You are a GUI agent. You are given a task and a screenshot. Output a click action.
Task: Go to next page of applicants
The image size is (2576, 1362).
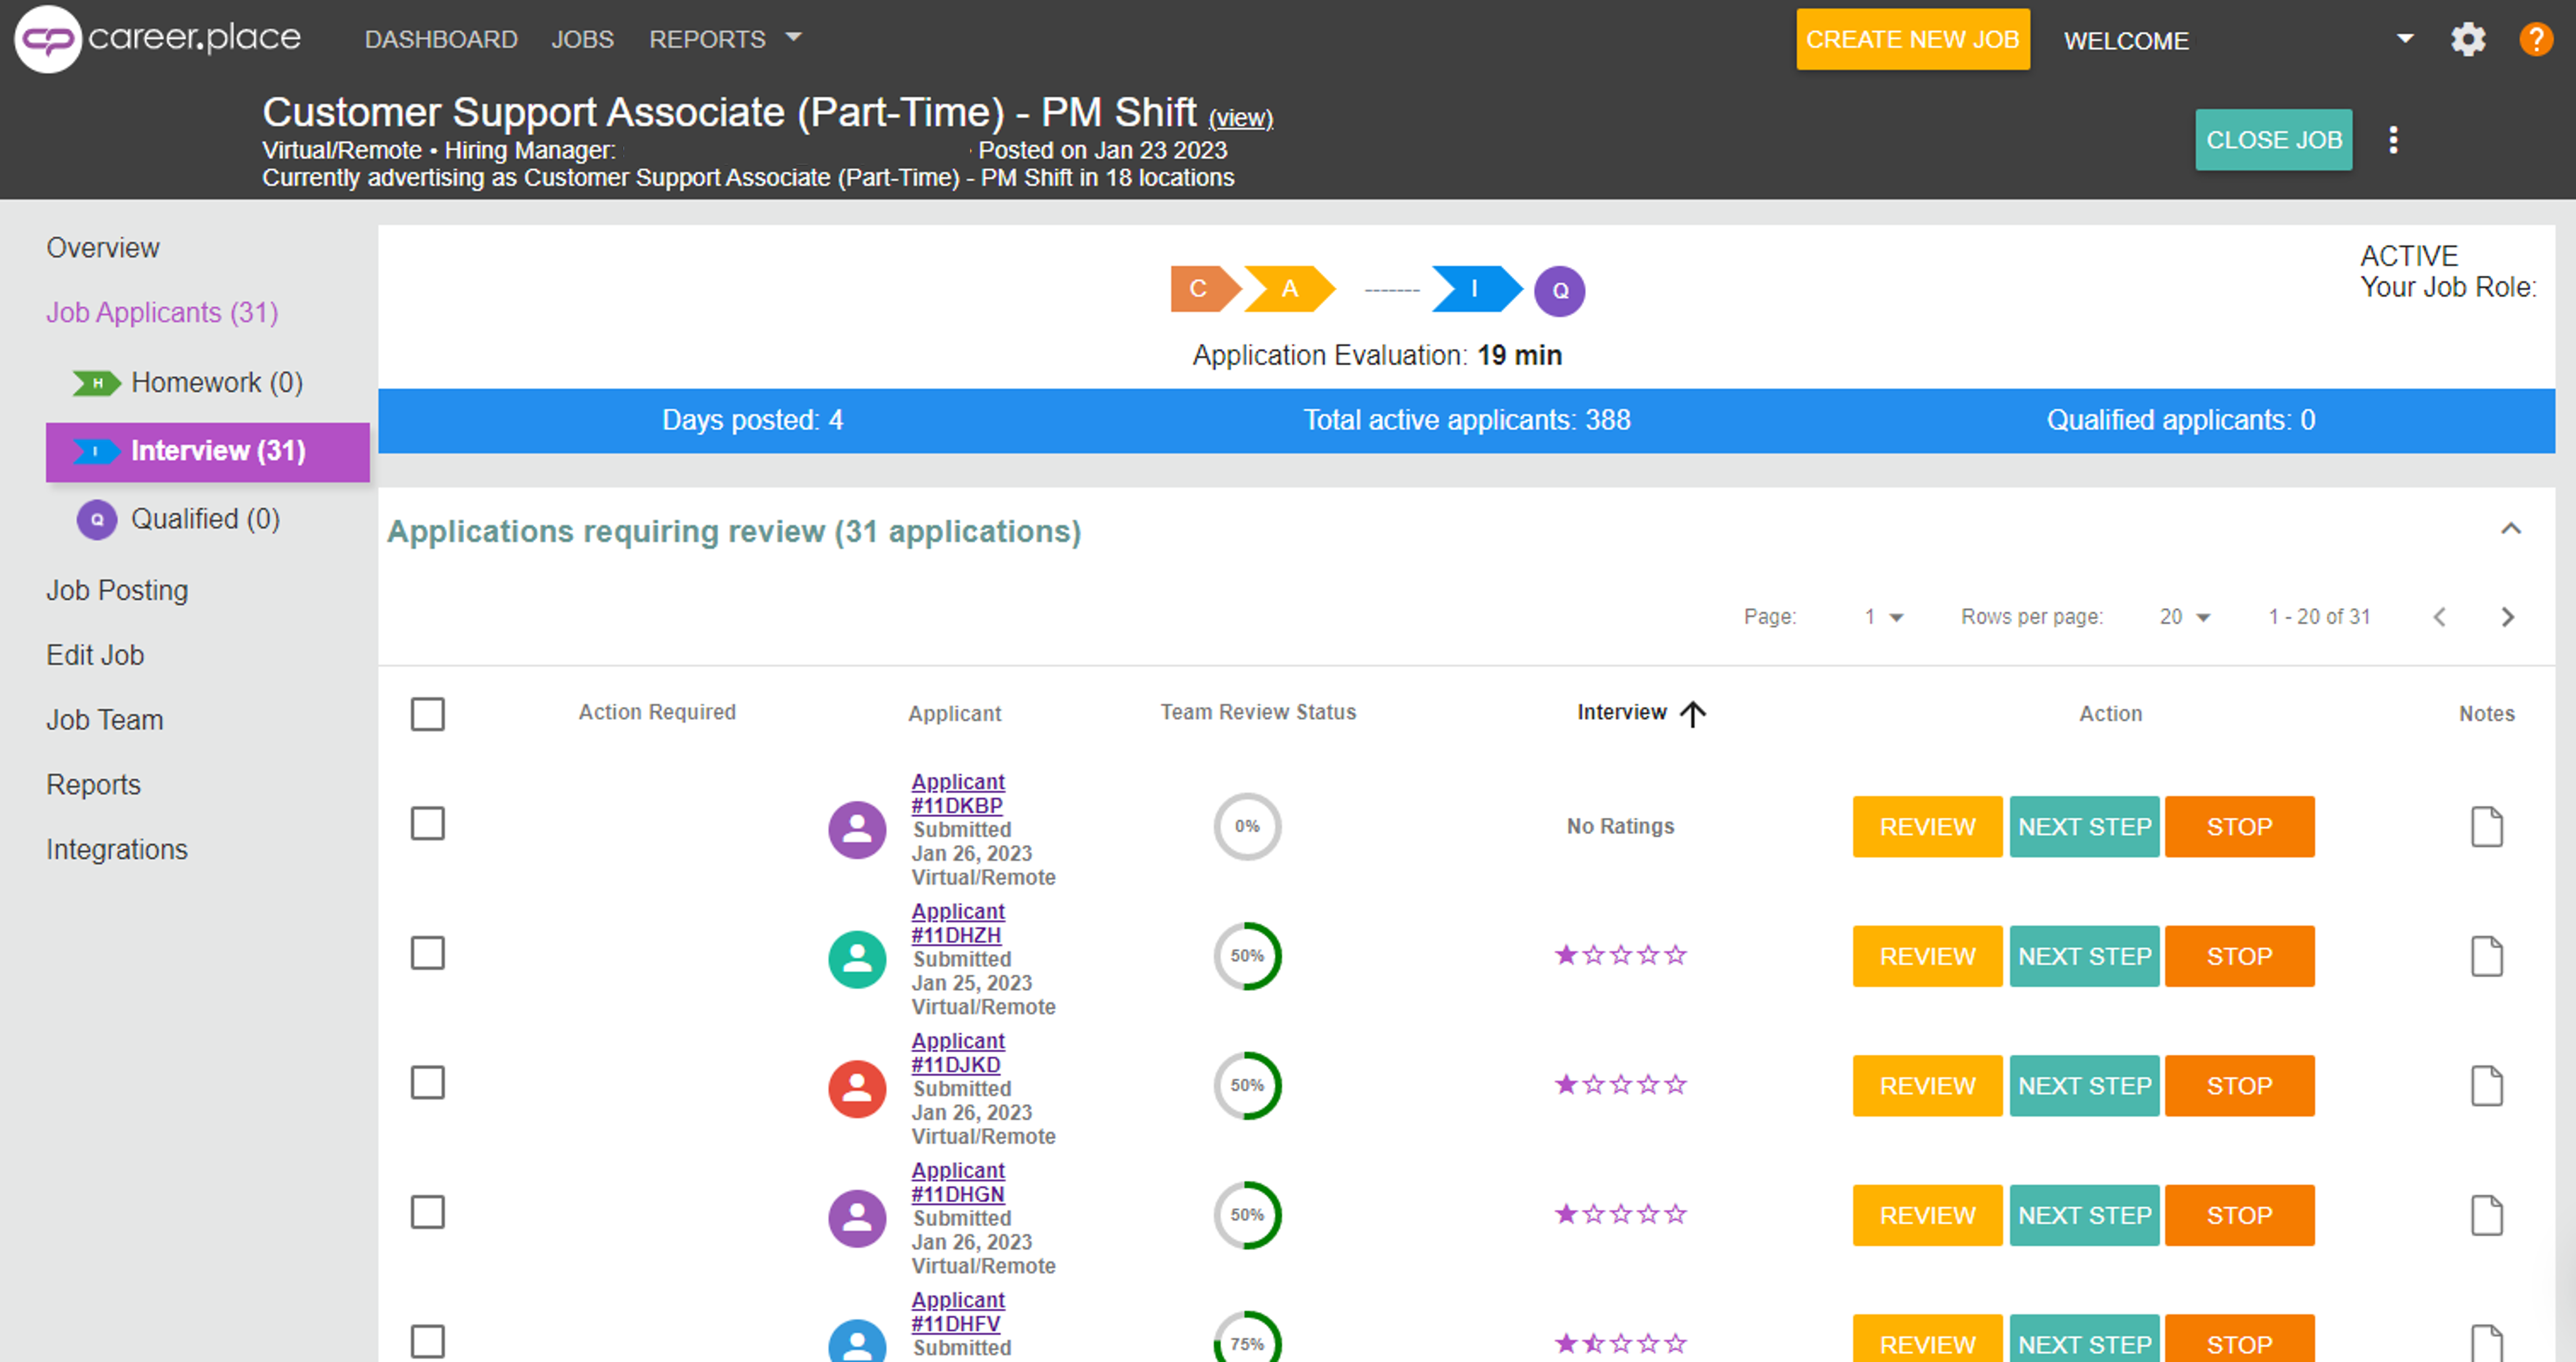(x=2507, y=617)
